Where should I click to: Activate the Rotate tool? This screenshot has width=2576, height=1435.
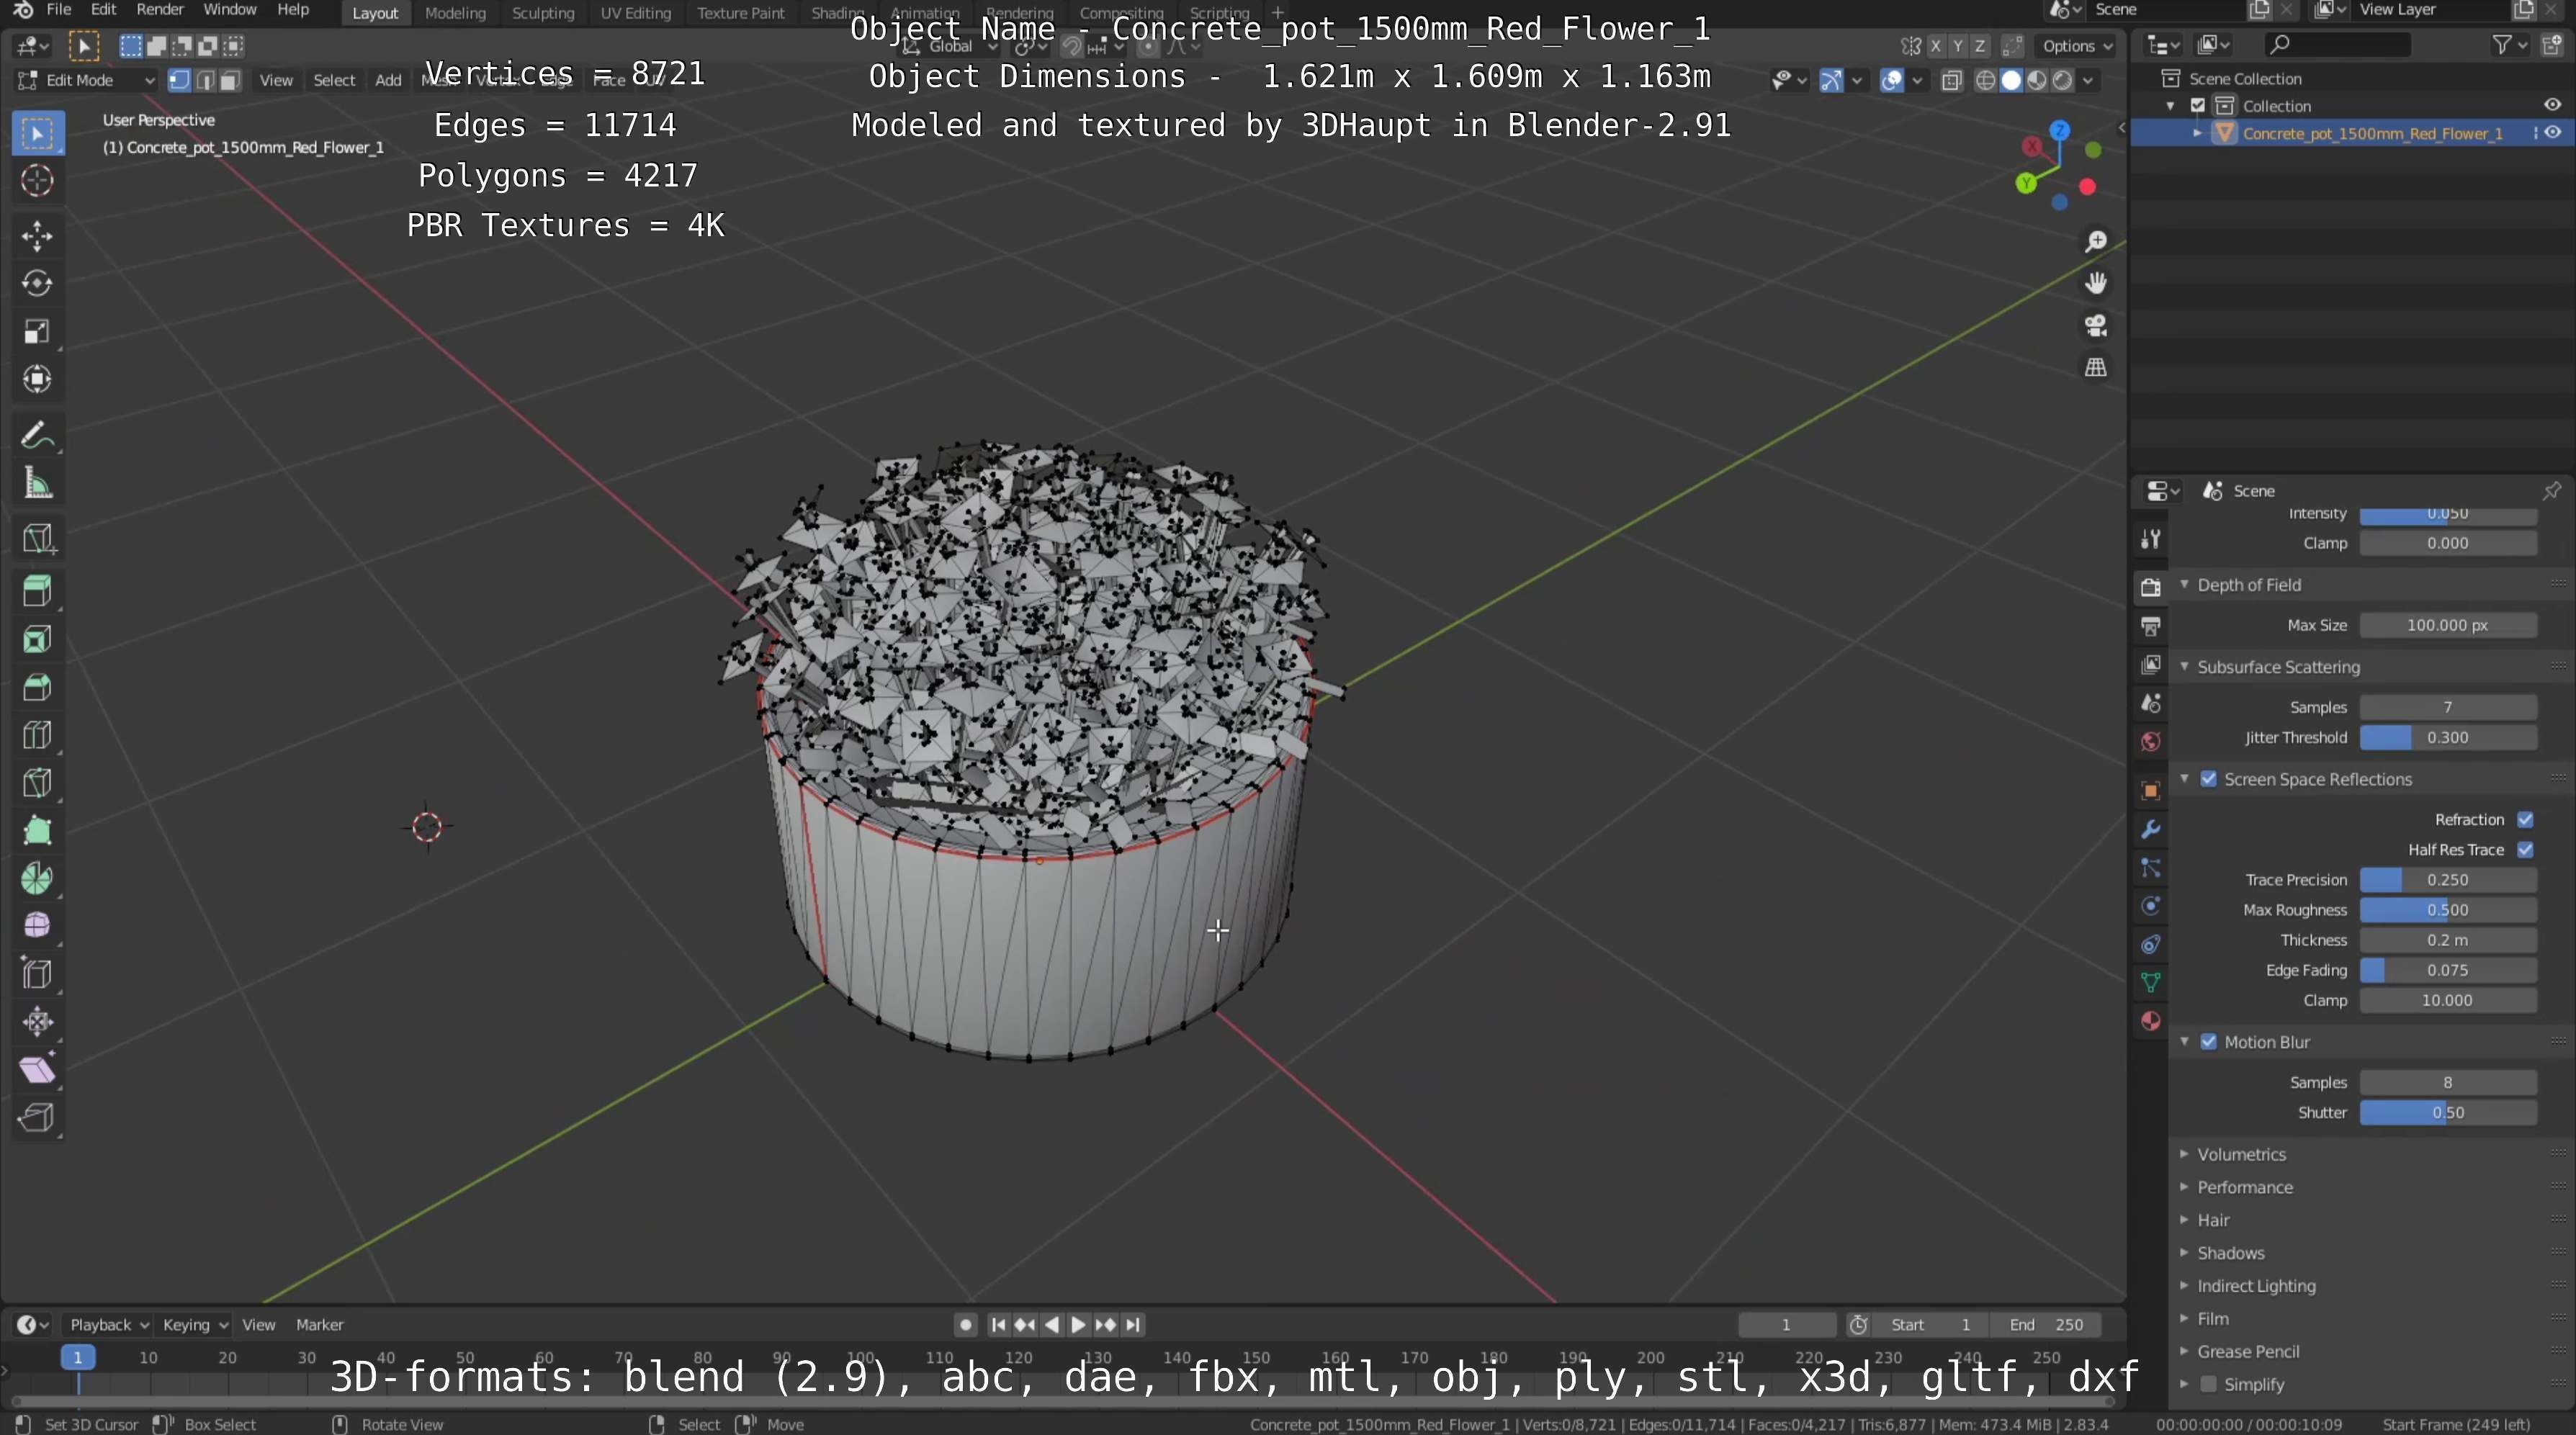click(37, 284)
